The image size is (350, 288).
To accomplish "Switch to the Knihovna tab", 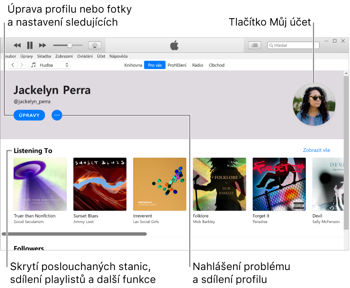I will [x=133, y=65].
